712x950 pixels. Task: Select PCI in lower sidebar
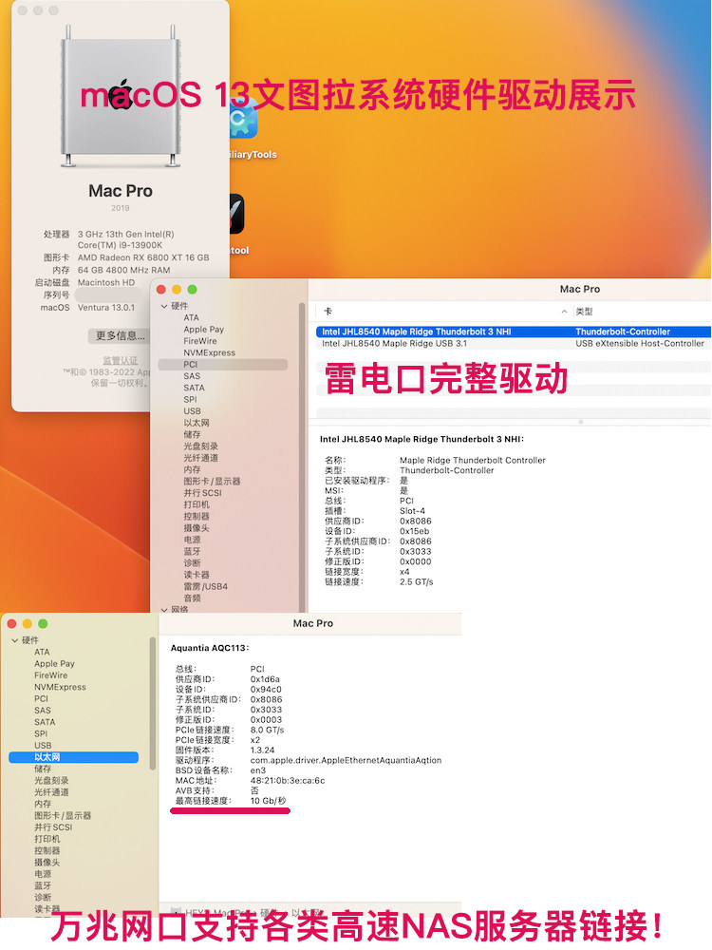point(41,698)
